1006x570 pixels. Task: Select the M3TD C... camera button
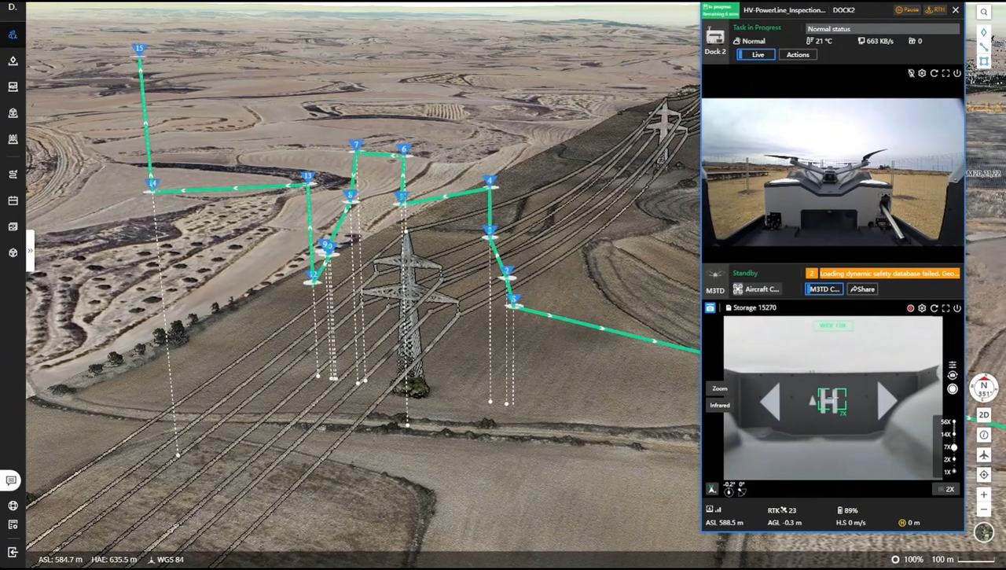(824, 289)
